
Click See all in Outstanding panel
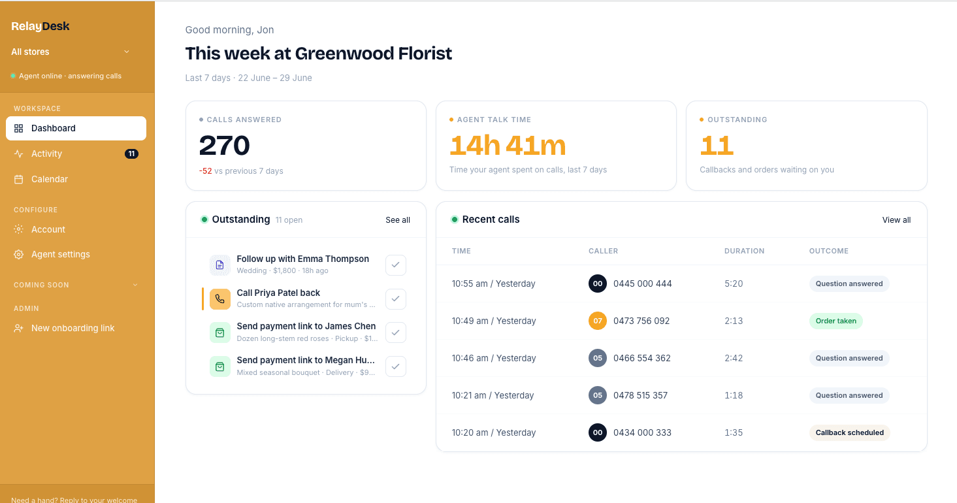pos(398,220)
